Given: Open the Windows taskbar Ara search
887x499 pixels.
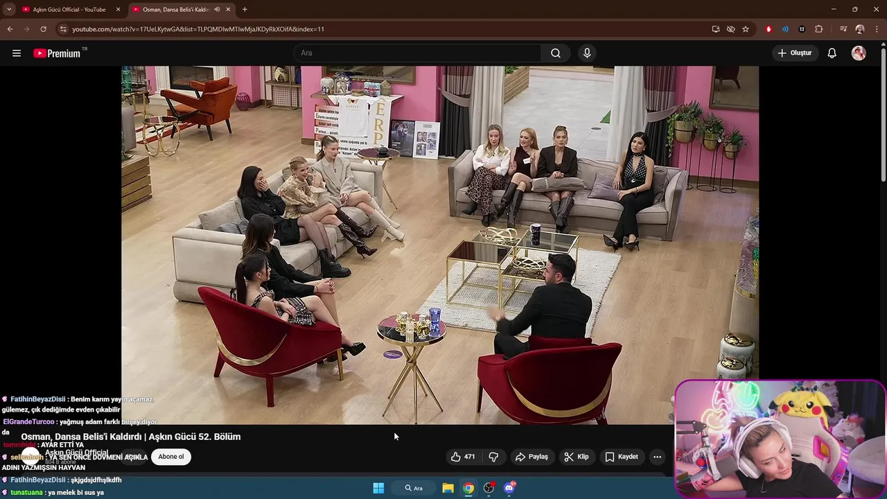Looking at the screenshot, I should (x=414, y=488).
